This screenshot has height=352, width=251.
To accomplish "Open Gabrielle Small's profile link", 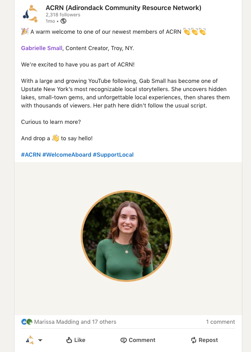I will 42,48.
